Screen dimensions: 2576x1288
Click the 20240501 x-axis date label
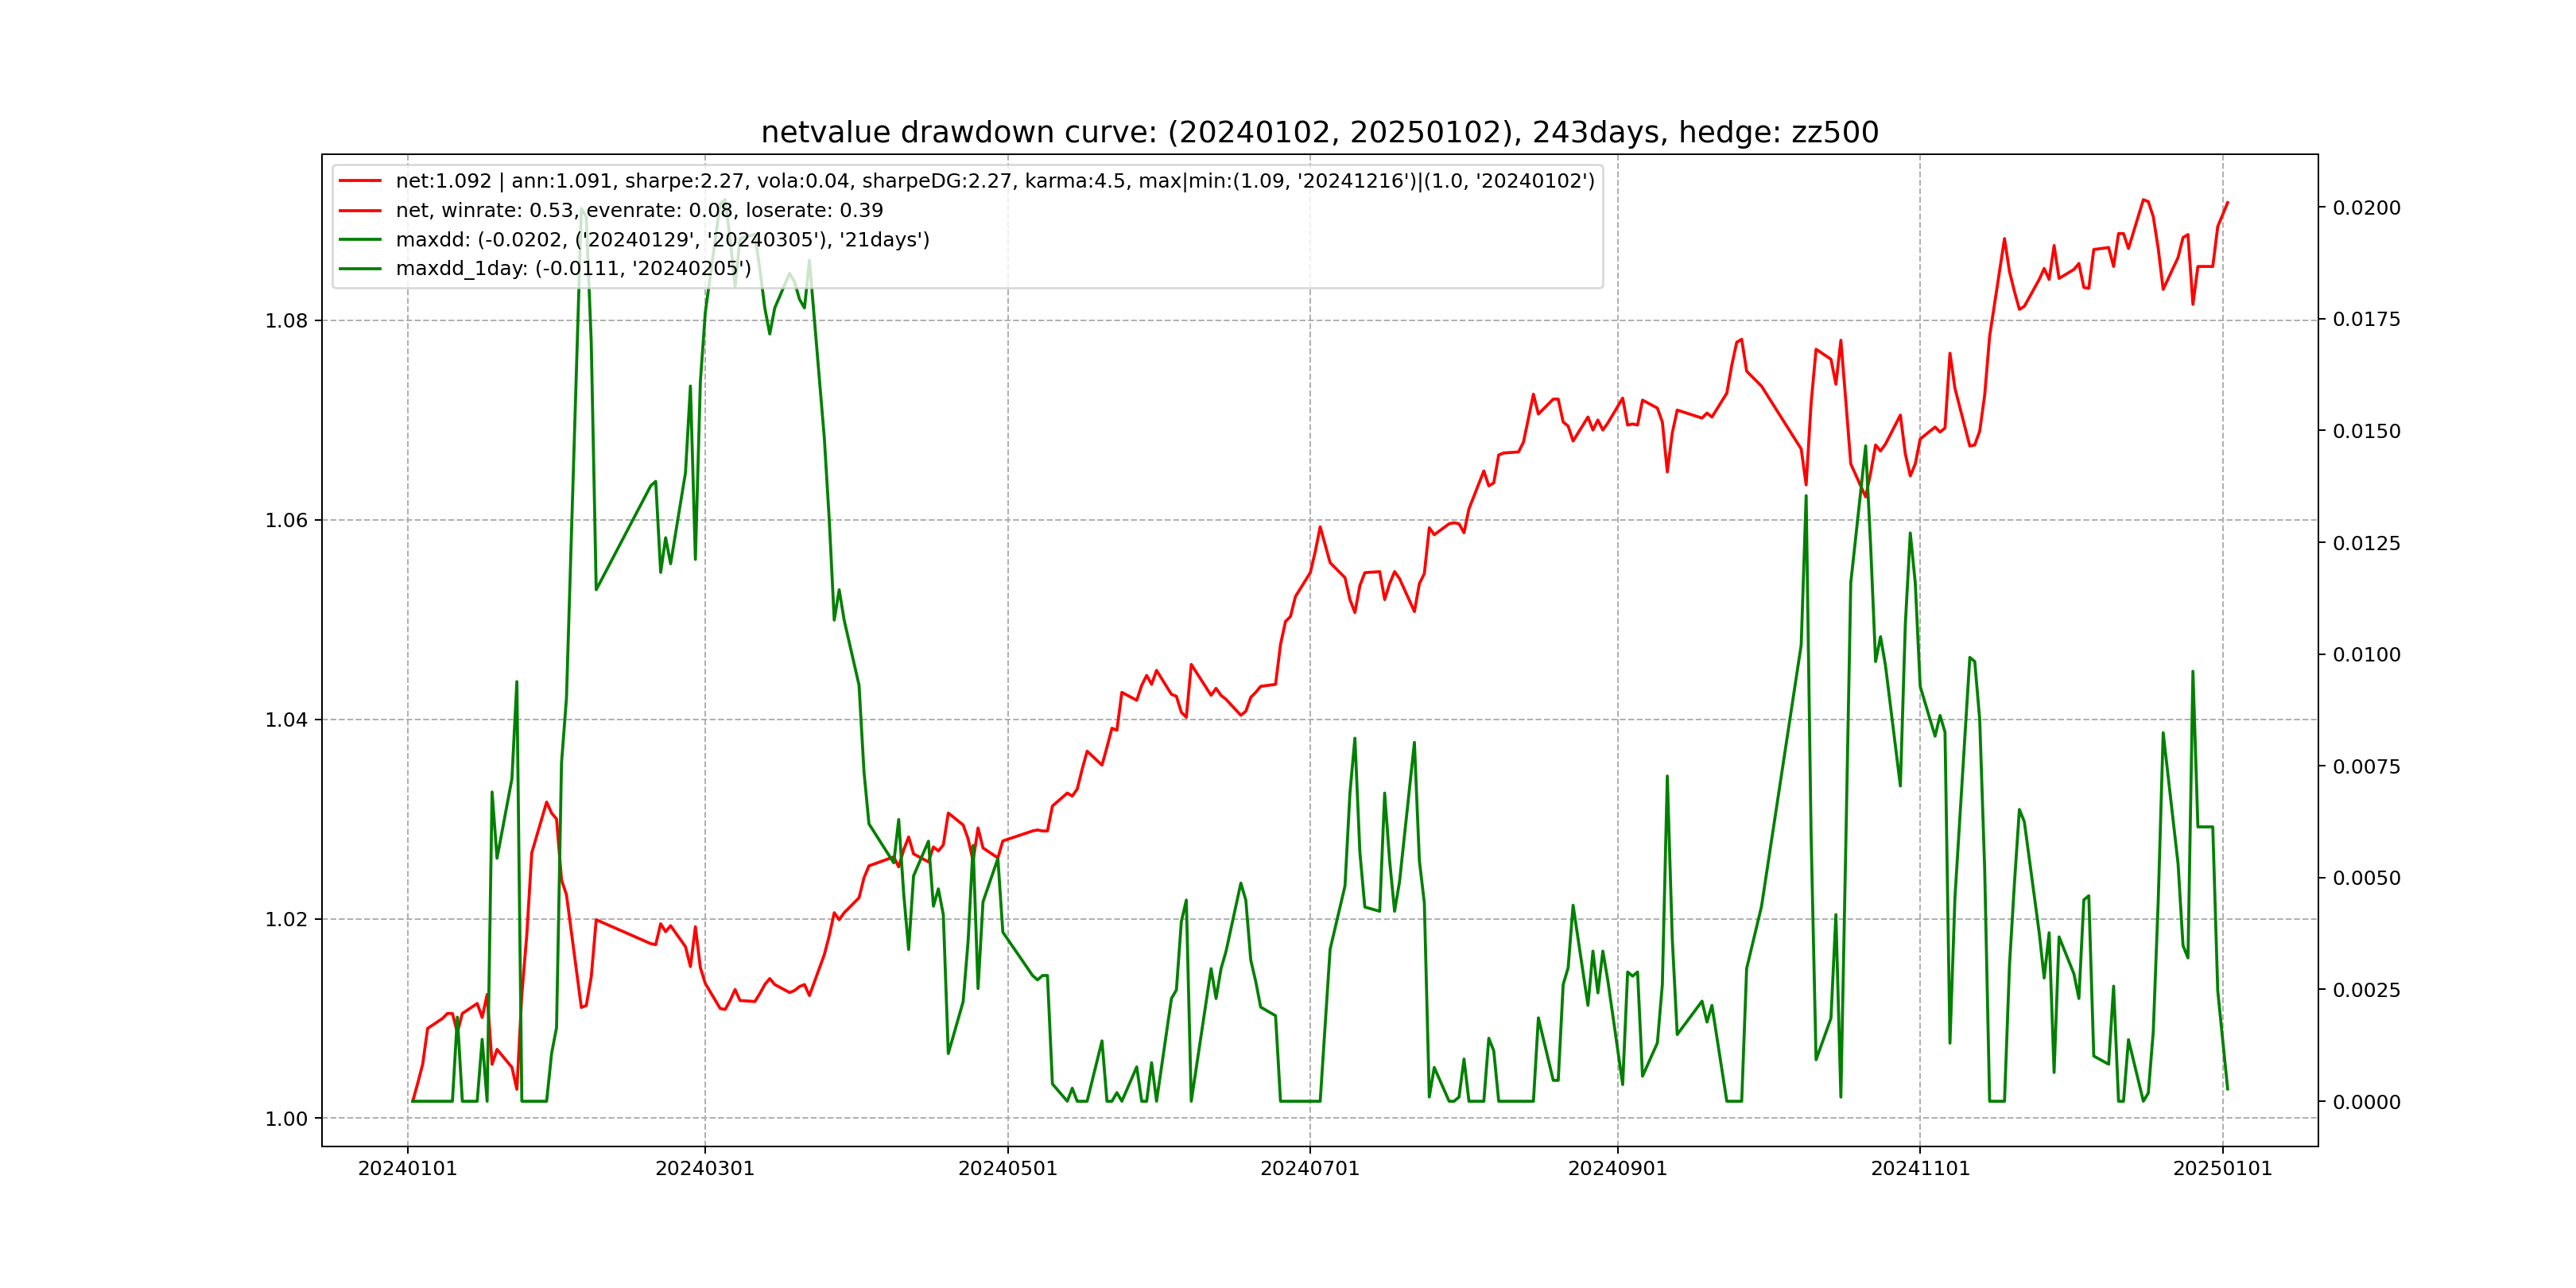coord(1008,1169)
